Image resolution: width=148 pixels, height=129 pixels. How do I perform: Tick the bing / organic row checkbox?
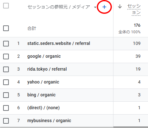(x=6, y=95)
